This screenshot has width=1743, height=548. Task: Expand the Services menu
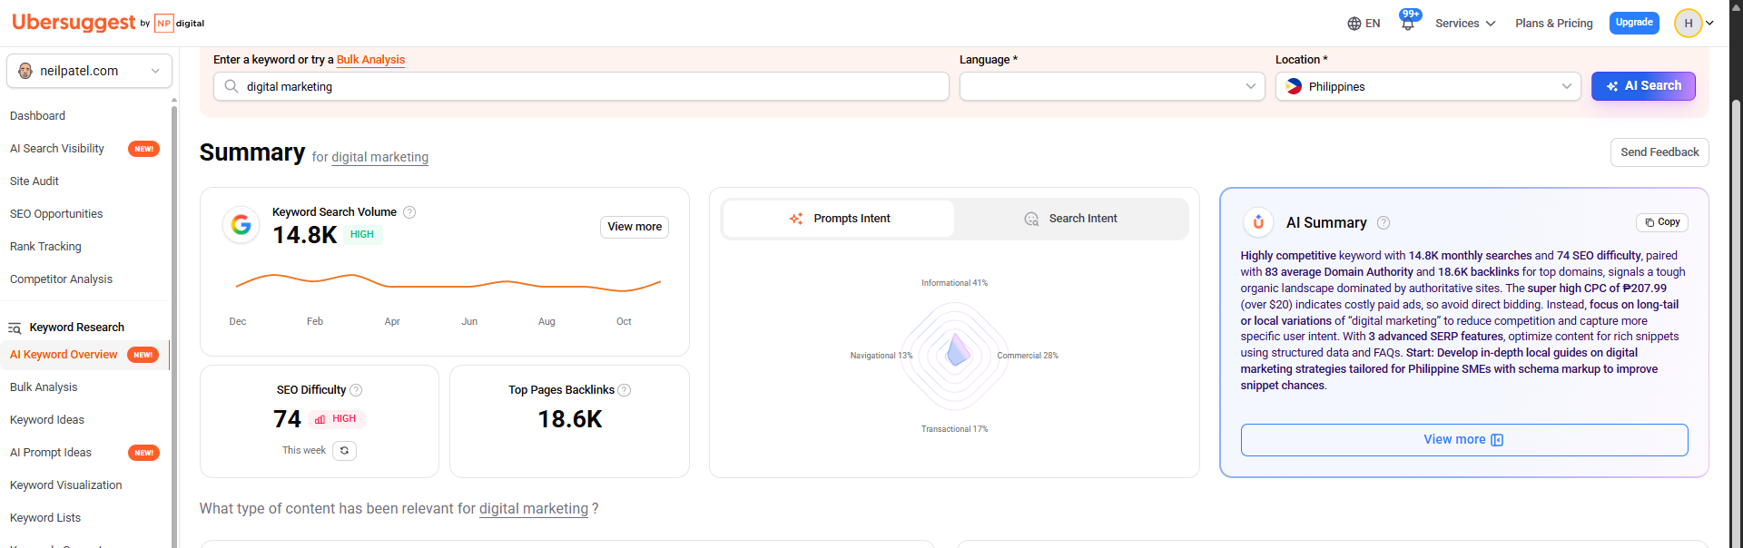[x=1464, y=24]
